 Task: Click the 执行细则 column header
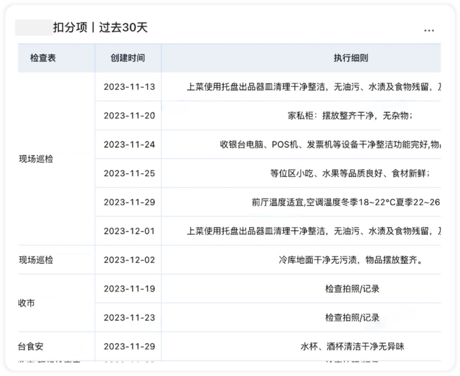[x=351, y=58]
